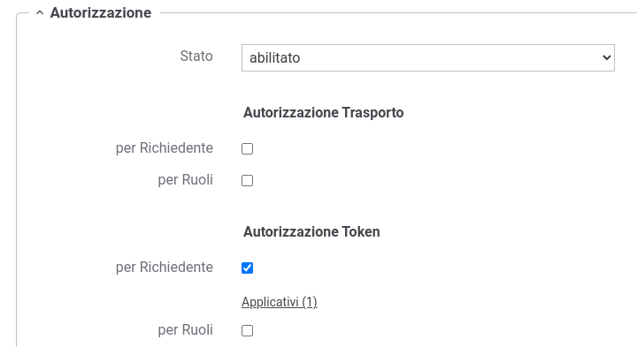
Task: Collapse the Autorizzazione section using its chevron
Action: 40,13
